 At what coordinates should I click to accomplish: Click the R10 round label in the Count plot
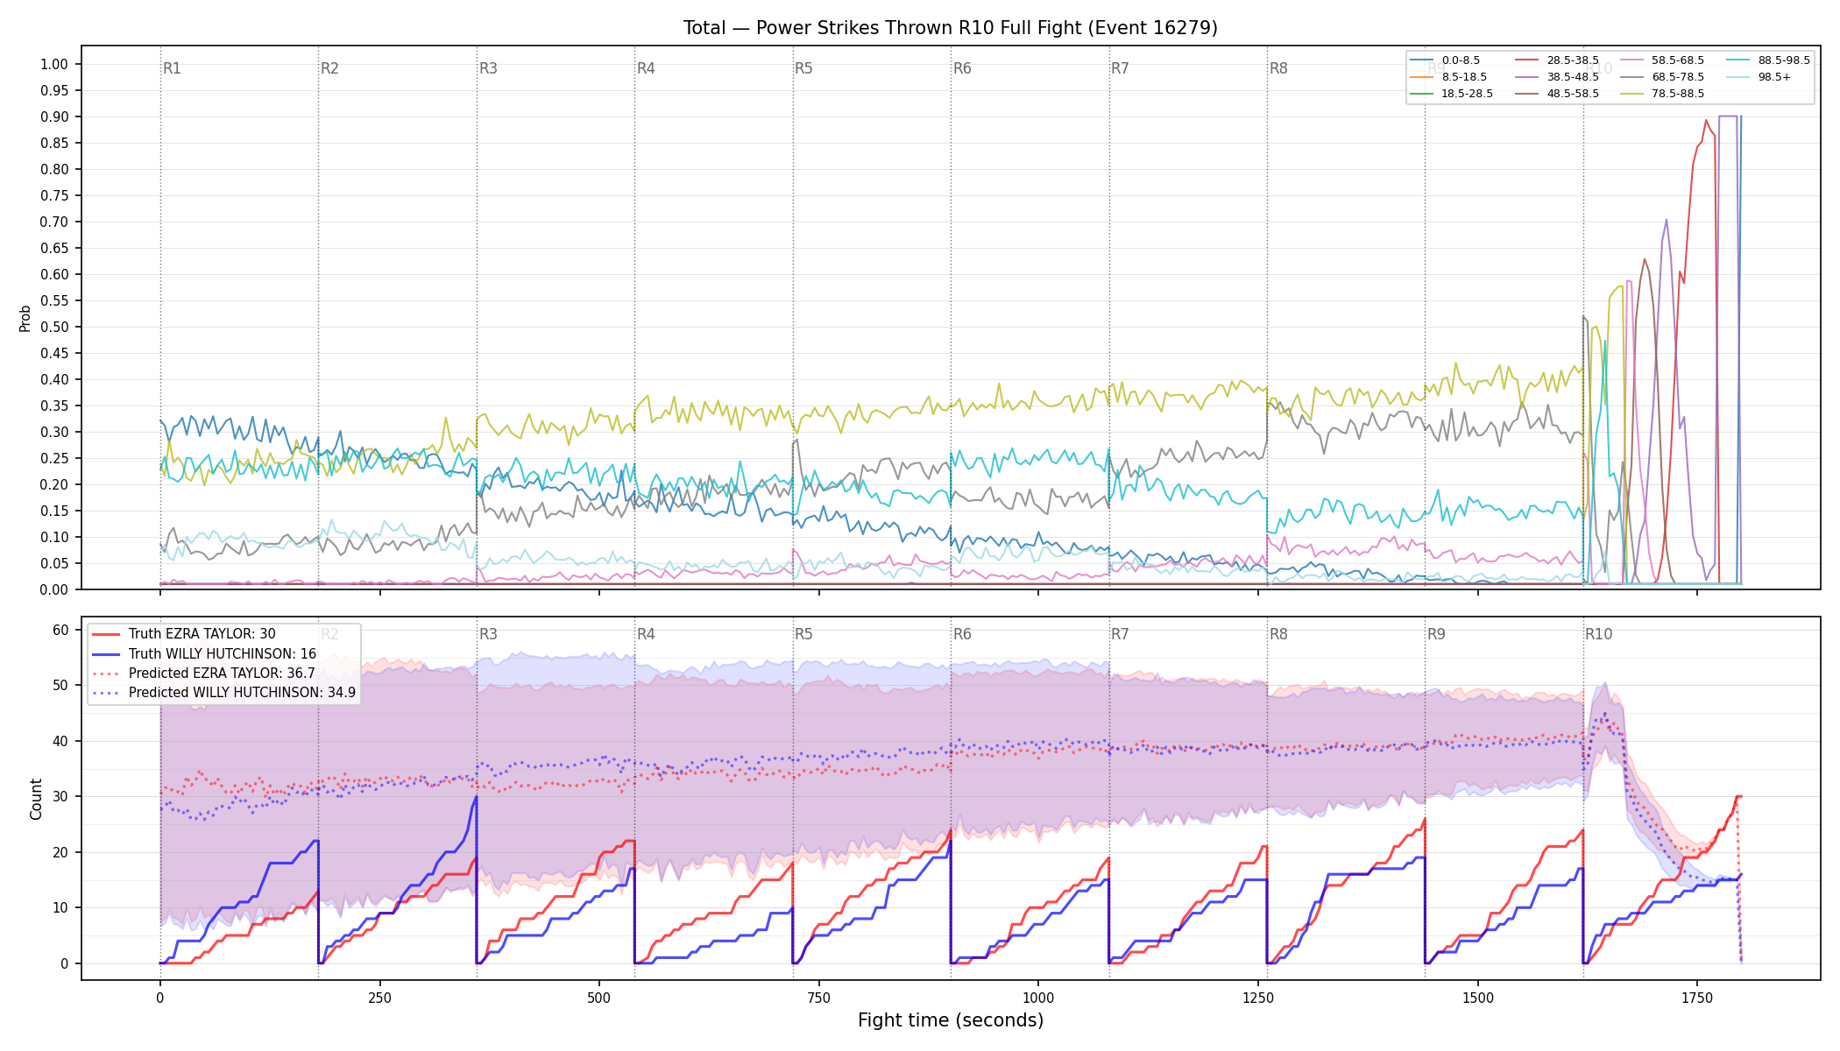1598,634
